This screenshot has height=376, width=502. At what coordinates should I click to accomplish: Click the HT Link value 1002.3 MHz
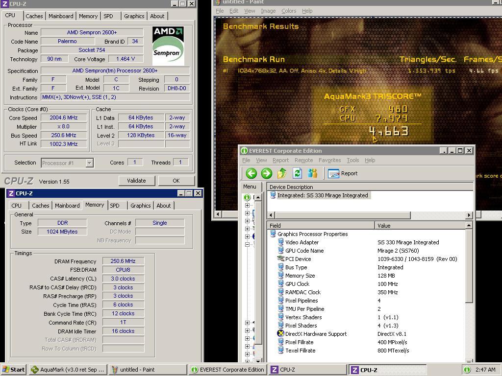pos(64,144)
